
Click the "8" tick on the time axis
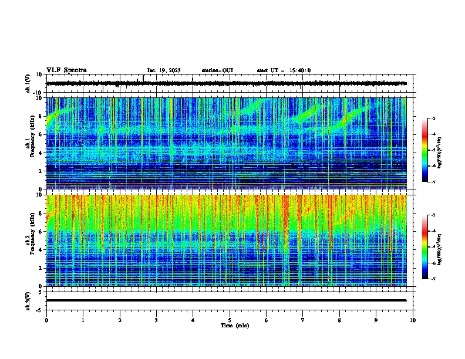tap(339, 320)
